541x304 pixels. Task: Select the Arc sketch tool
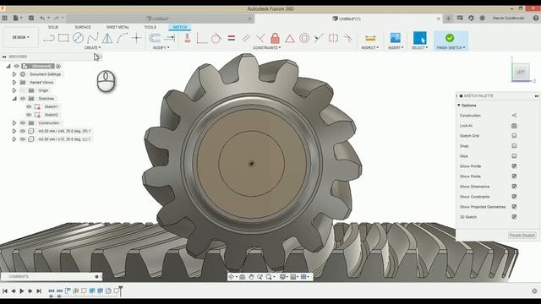pyautogui.click(x=122, y=38)
